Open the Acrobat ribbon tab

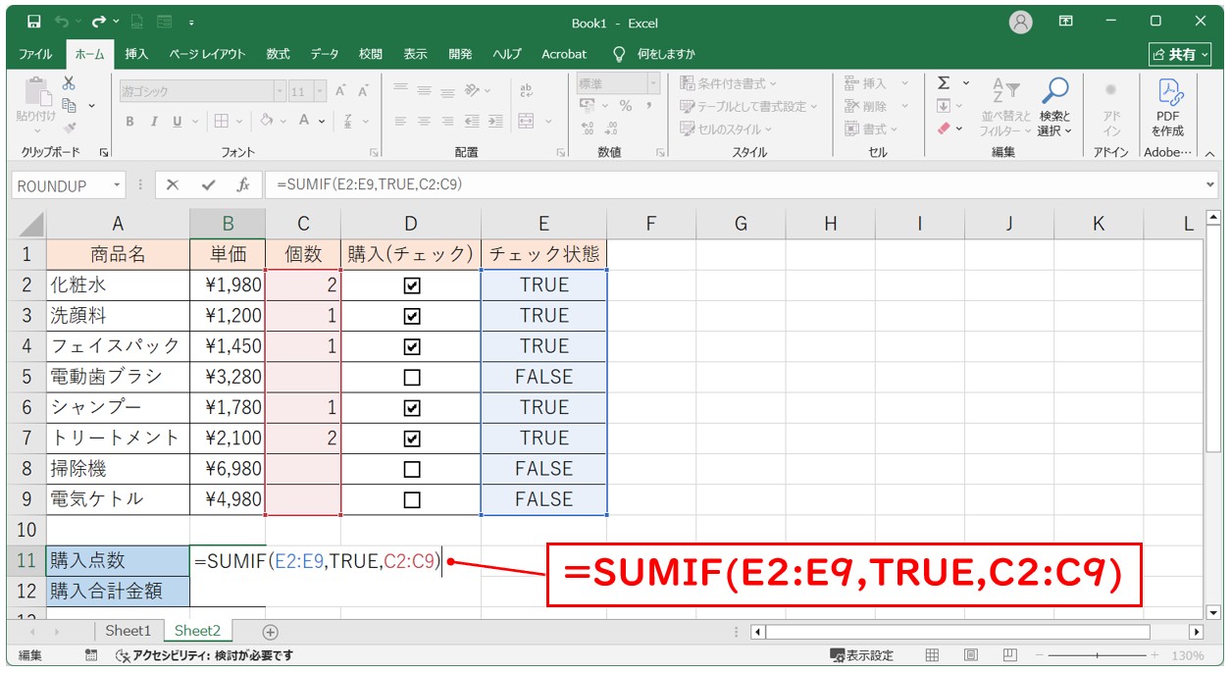tap(564, 54)
